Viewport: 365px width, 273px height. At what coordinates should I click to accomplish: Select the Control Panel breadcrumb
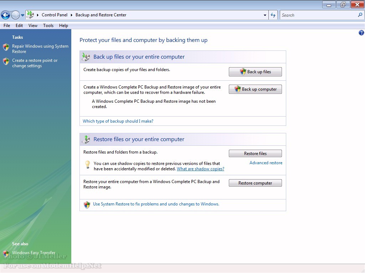(x=55, y=15)
